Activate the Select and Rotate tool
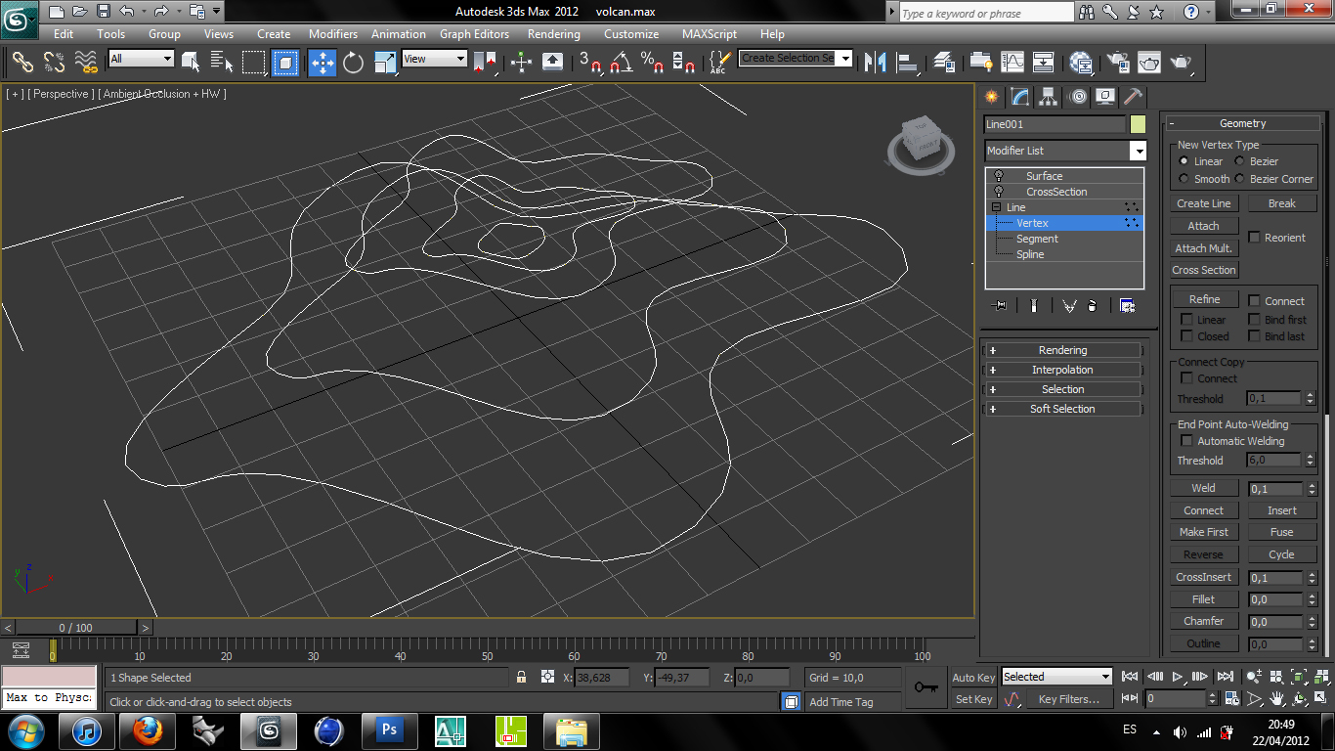 [351, 63]
